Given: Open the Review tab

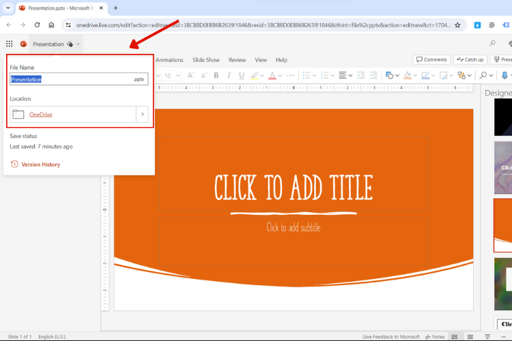Looking at the screenshot, I should 237,60.
